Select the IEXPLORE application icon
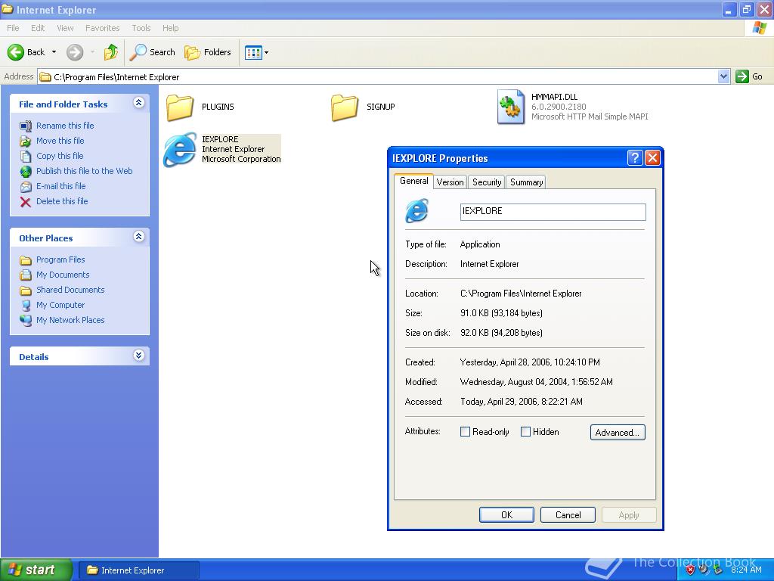This screenshot has height=581, width=774. point(180,149)
